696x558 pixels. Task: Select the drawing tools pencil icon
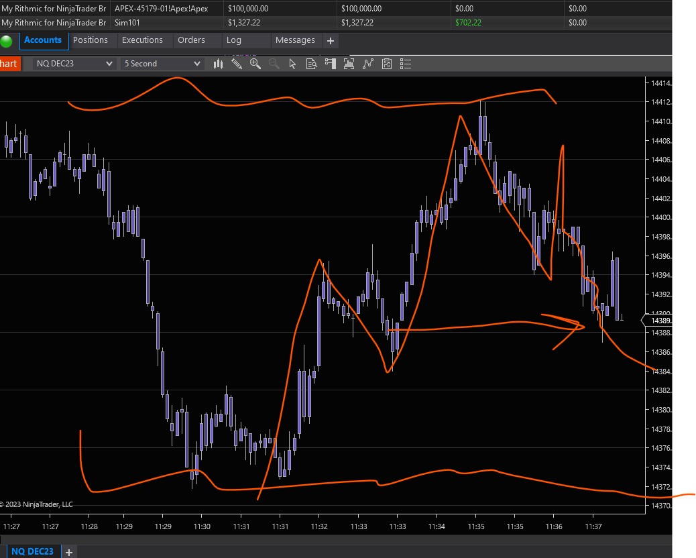click(x=237, y=64)
